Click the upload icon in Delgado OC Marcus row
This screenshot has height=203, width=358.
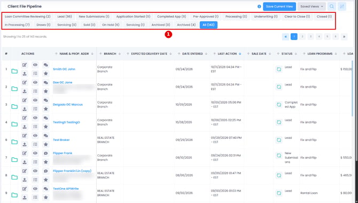pyautogui.click(x=25, y=109)
